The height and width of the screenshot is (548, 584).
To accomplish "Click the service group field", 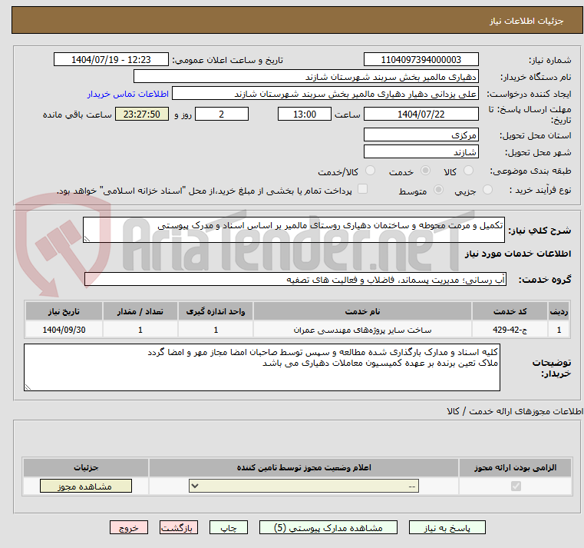I will point(295,281).
